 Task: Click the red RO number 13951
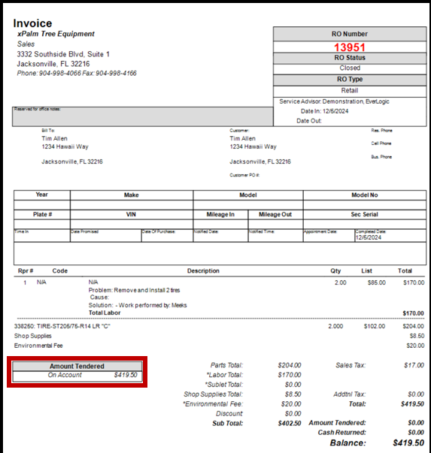[350, 47]
